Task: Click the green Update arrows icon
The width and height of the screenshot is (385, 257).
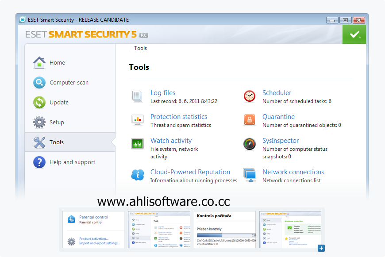Action: tap(39, 102)
